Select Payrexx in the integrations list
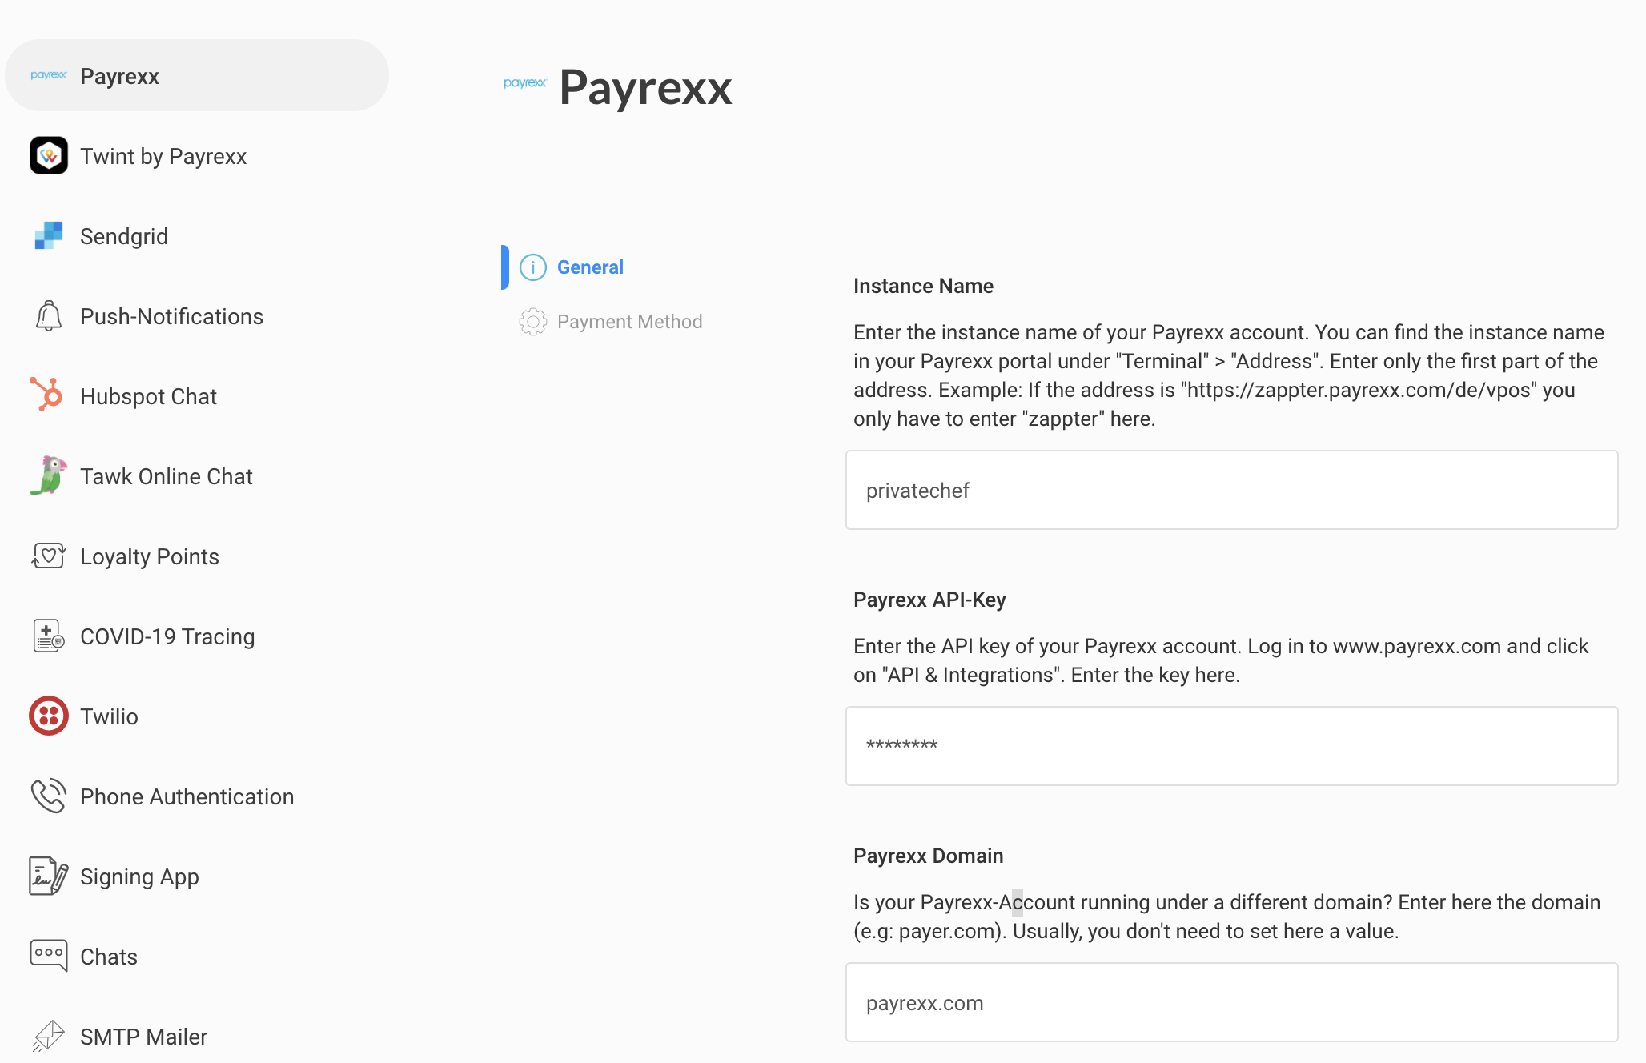This screenshot has width=1646, height=1063. click(x=197, y=75)
